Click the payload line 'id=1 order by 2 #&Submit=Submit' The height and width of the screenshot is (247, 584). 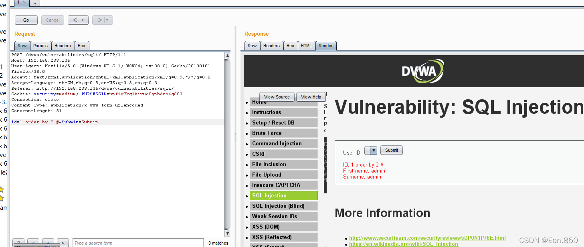[x=55, y=122]
